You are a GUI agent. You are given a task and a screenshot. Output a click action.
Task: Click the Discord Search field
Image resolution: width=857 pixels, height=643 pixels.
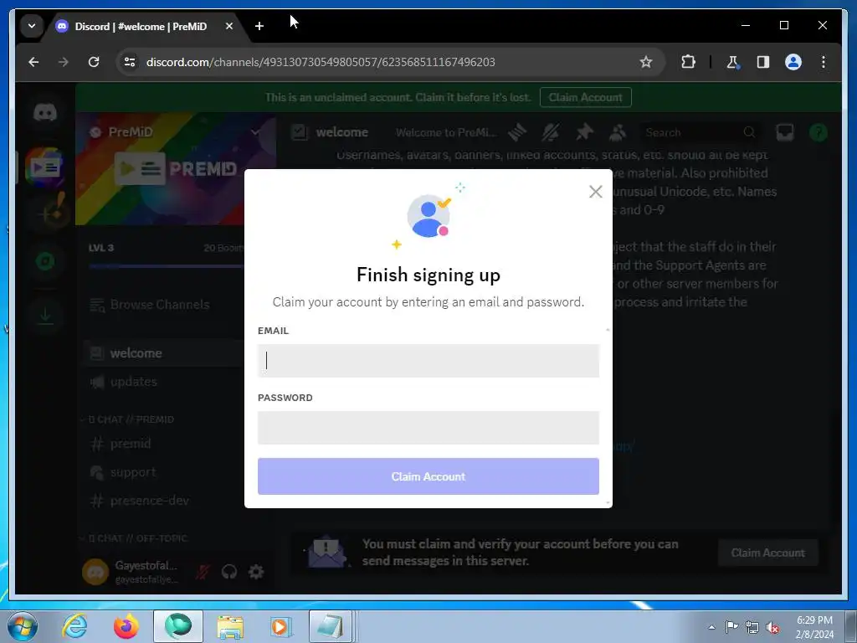[700, 132]
